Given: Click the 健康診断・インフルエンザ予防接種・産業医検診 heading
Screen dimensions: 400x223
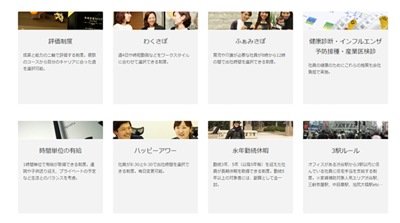Looking at the screenshot, I should 345,46.
